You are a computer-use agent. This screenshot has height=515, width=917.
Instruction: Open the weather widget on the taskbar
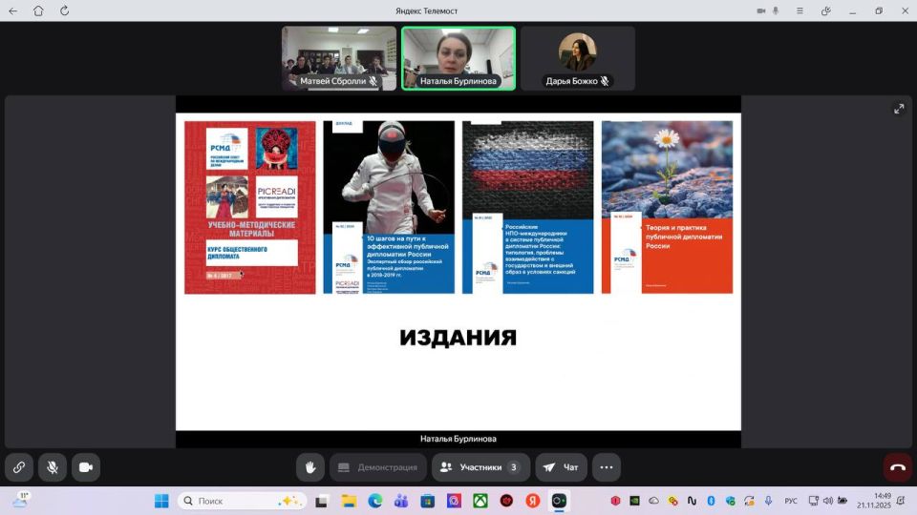[20, 501]
